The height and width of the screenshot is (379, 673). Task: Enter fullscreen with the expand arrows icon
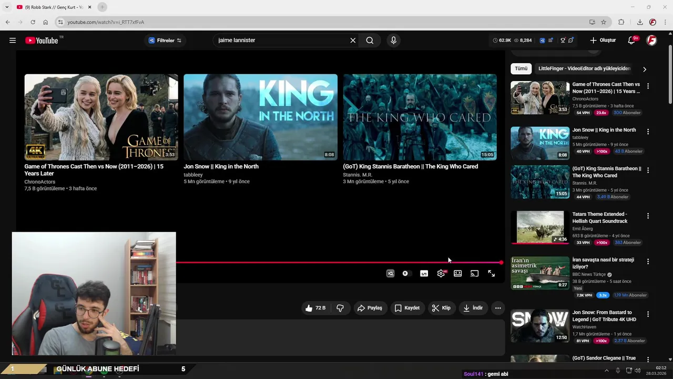(x=491, y=274)
